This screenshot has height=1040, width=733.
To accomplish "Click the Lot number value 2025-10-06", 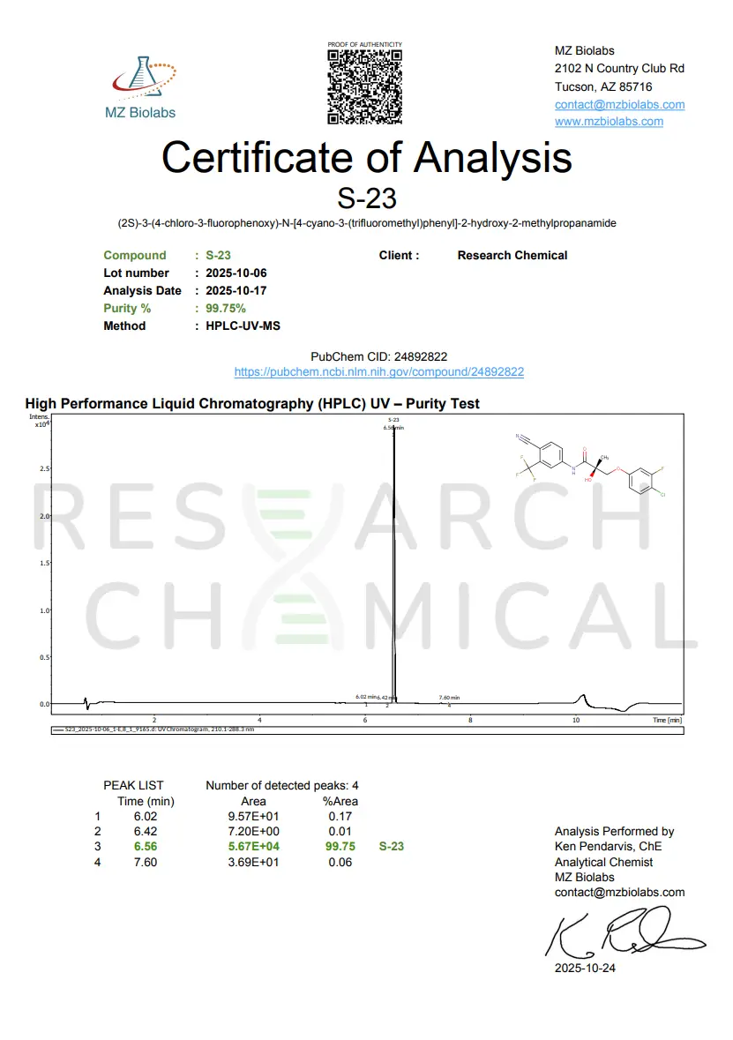I will (x=236, y=273).
